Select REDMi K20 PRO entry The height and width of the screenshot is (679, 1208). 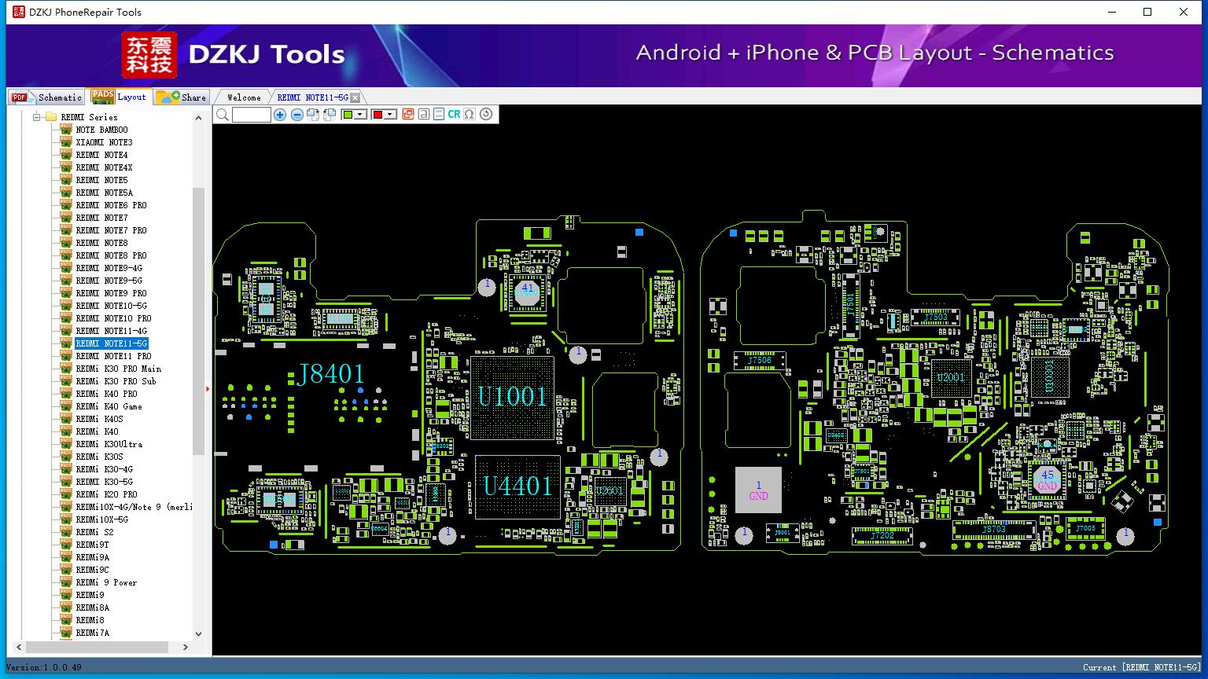coord(106,494)
